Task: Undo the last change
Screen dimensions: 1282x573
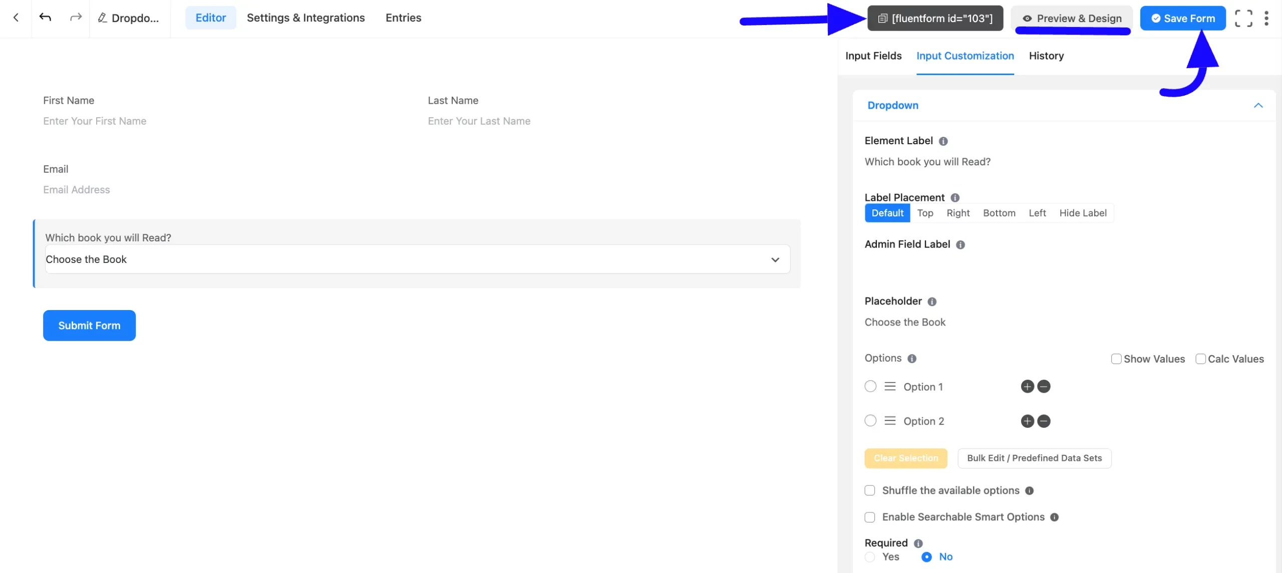Action: coord(45,18)
